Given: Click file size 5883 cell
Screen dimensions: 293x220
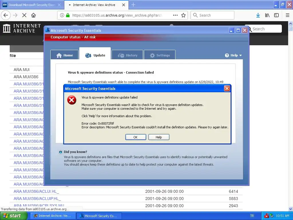Looking at the screenshot, I should coord(233,199).
